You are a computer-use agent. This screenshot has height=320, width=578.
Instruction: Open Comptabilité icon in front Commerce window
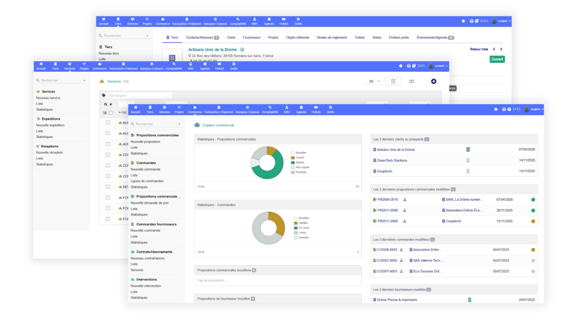click(270, 107)
